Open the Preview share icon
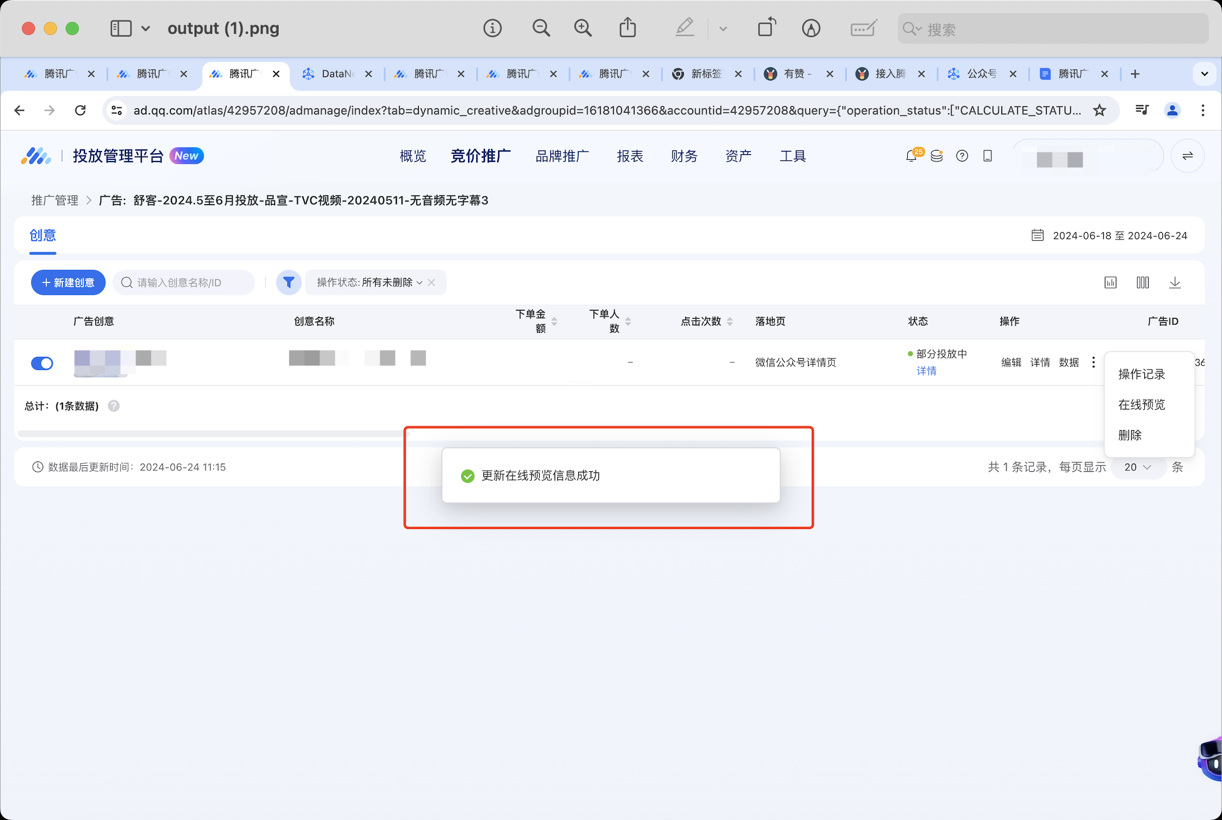The height and width of the screenshot is (820, 1222). (627, 27)
